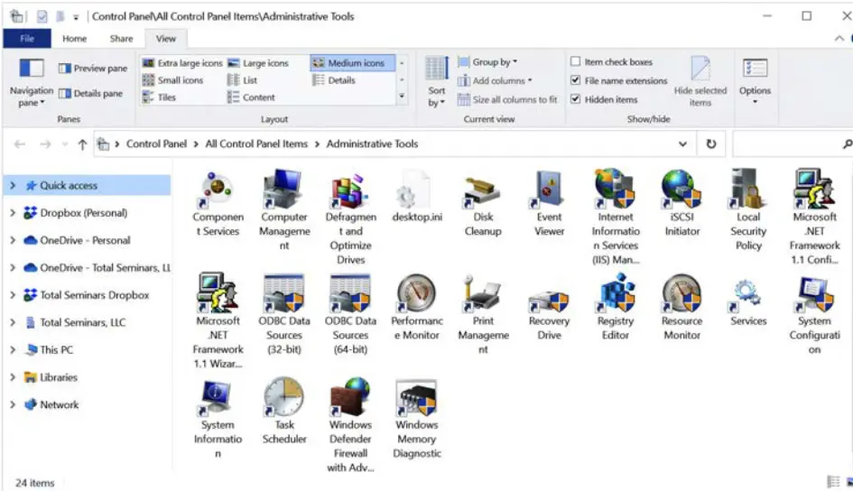
Task: Open the address bar history dropdown
Action: 682,144
